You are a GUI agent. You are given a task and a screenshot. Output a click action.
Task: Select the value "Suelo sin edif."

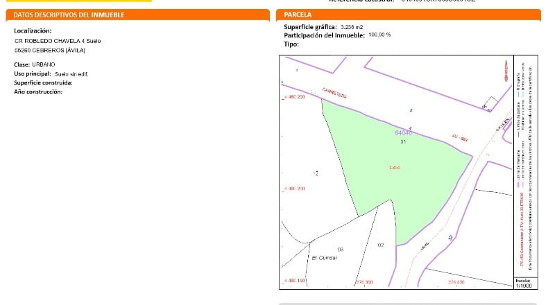coord(71,74)
